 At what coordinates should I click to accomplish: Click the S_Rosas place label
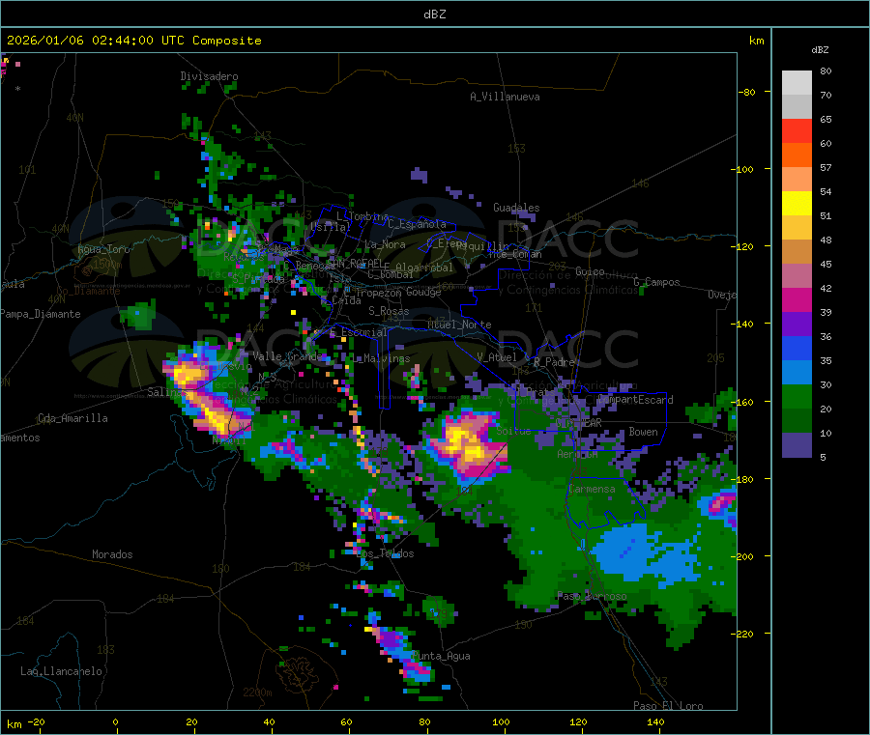click(389, 311)
